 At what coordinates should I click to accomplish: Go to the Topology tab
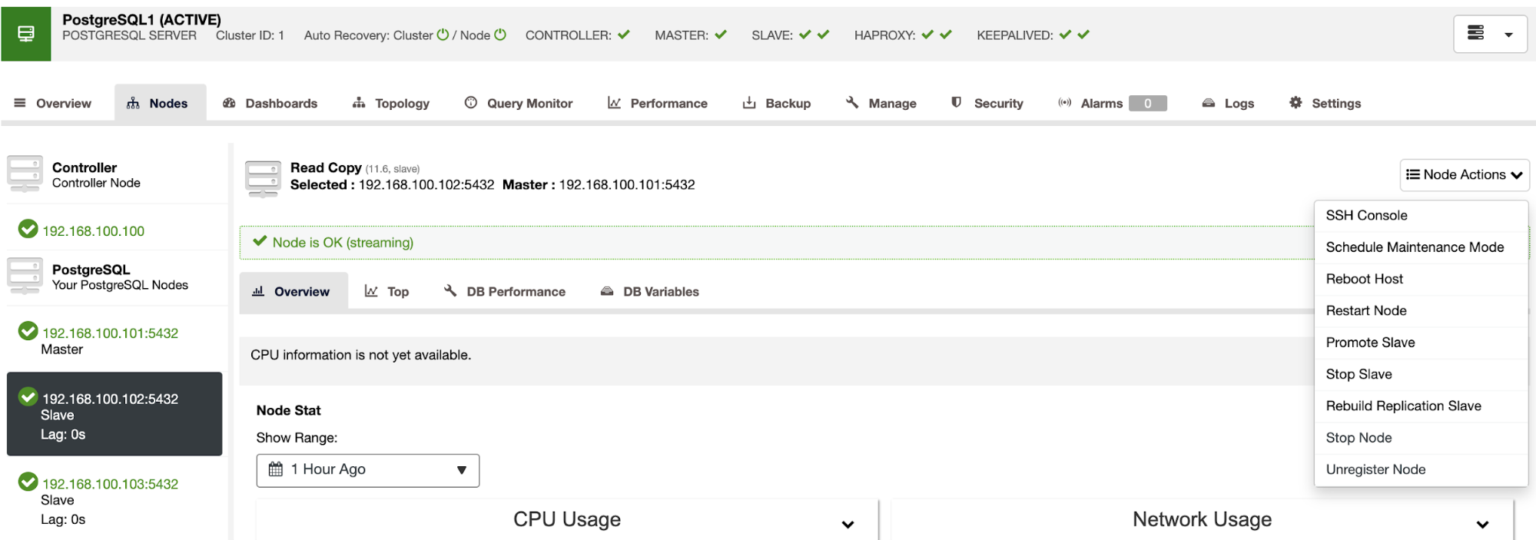pyautogui.click(x=391, y=103)
